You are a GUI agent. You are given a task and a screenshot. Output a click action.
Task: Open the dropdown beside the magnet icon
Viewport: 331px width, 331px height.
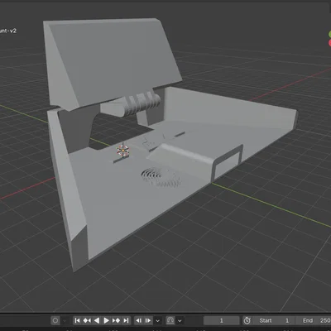coord(180,320)
